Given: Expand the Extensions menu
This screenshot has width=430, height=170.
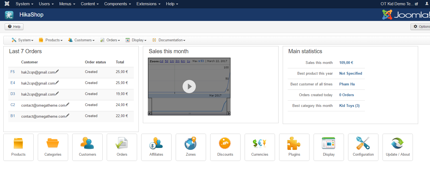Looking at the screenshot, I should point(148,4).
